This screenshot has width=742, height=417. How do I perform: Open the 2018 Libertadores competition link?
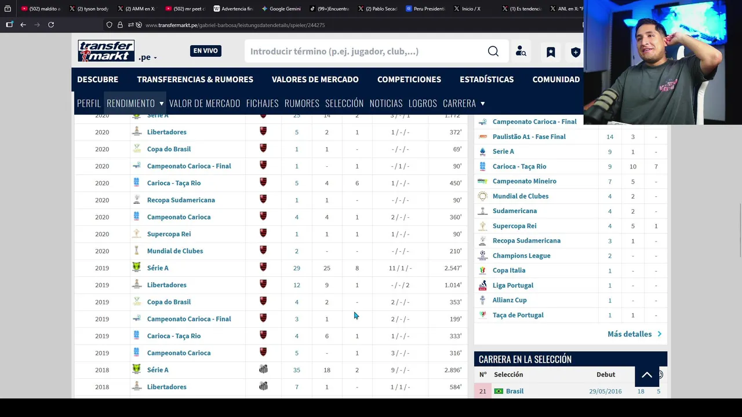pyautogui.click(x=167, y=387)
